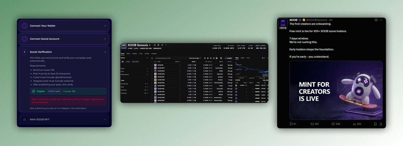Tick the checkbox beside XOOB #109
The height and width of the screenshot is (146, 403).
click(x=152, y=71)
